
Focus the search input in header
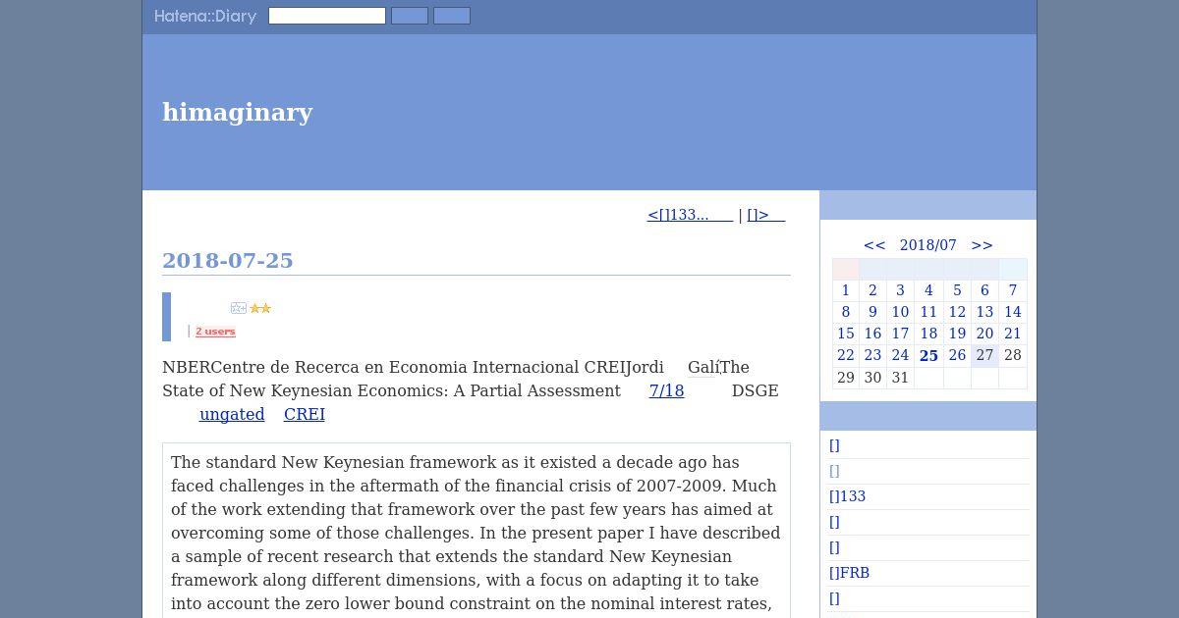(x=327, y=16)
